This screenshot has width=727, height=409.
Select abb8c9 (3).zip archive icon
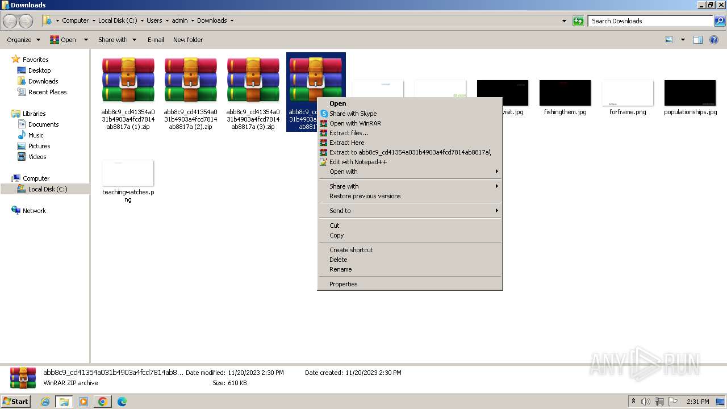[x=253, y=80]
